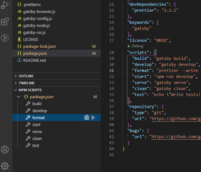
Task: Debug the format npm script
Action: point(87,118)
